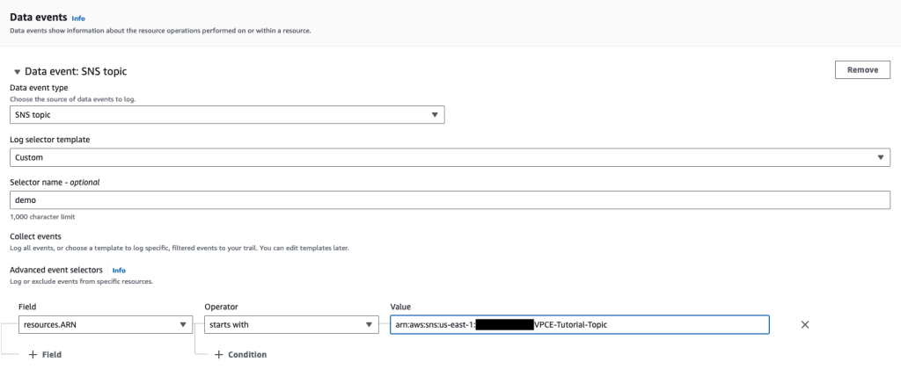Click the 'Choose the source of data events to log.' text
Image resolution: width=901 pixels, height=369 pixels.
(73, 99)
